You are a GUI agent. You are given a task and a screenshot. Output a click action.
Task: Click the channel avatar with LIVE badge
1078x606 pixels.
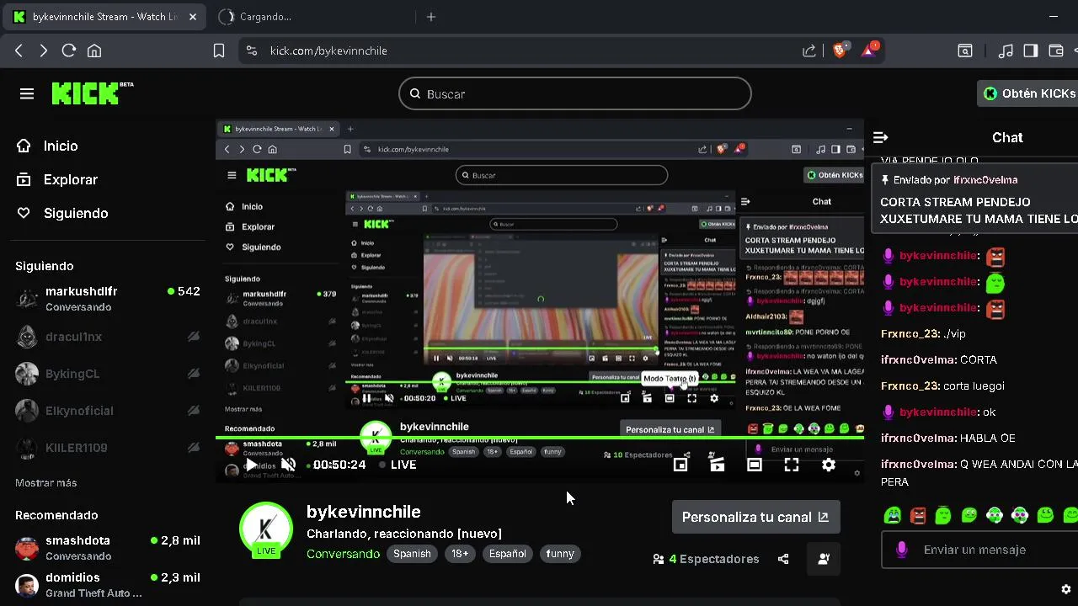pos(266,530)
